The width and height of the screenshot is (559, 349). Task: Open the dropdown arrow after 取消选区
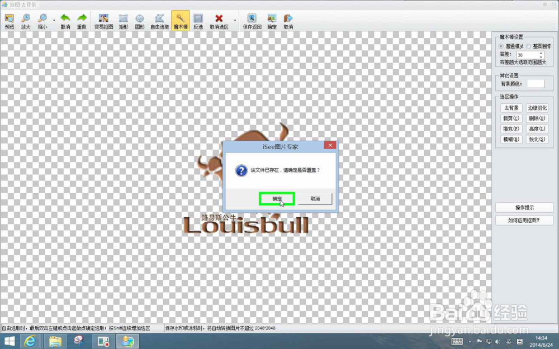click(235, 20)
